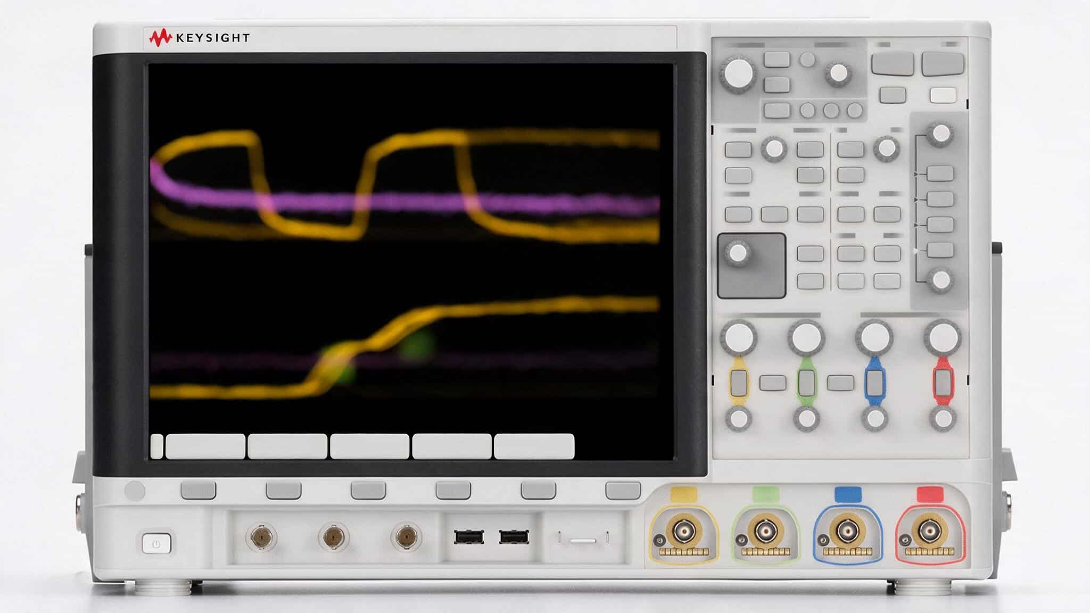
Task: Click the bottom knob of the right-side dark strip
Action: coord(940,279)
